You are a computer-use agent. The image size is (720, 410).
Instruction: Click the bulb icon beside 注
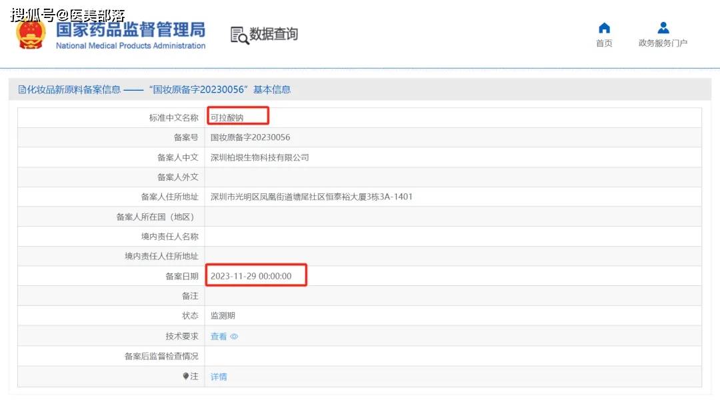[186, 376]
